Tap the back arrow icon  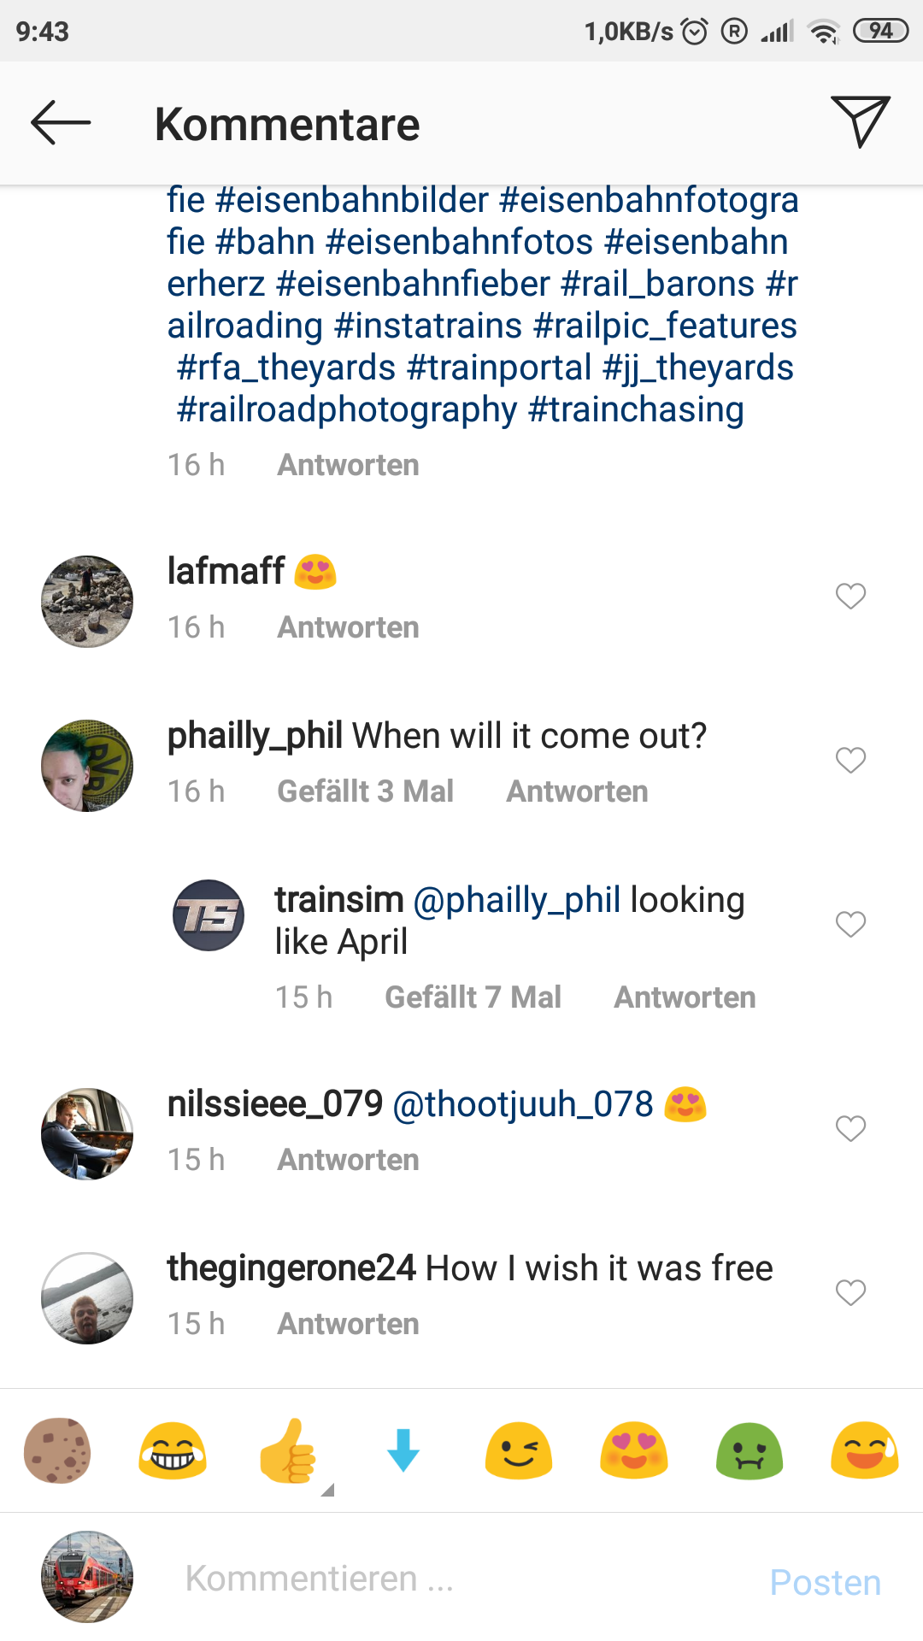coord(61,123)
